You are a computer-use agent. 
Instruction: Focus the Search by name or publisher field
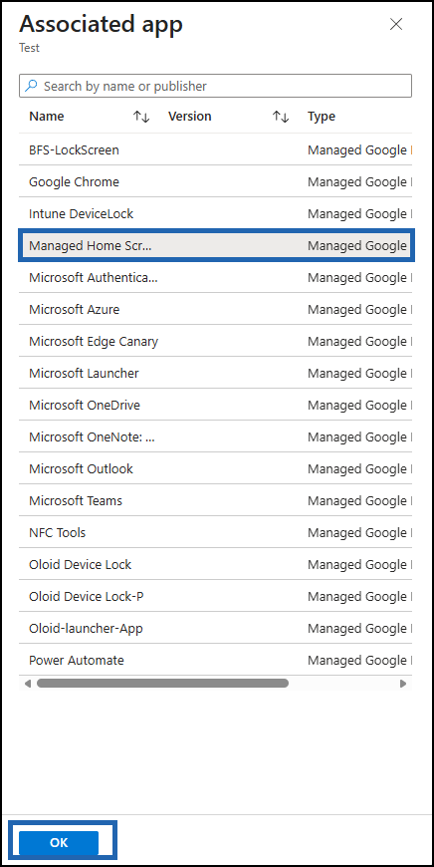click(x=215, y=86)
